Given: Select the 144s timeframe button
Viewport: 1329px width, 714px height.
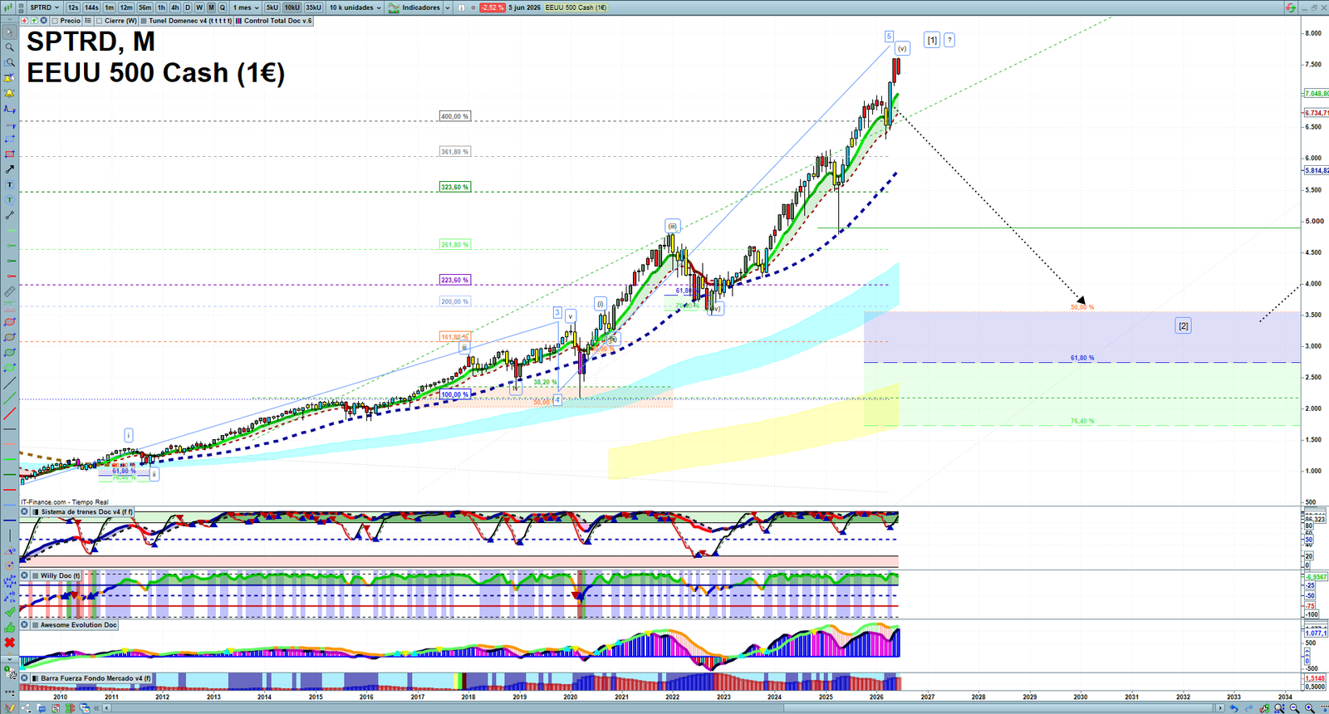Looking at the screenshot, I should 91,7.
